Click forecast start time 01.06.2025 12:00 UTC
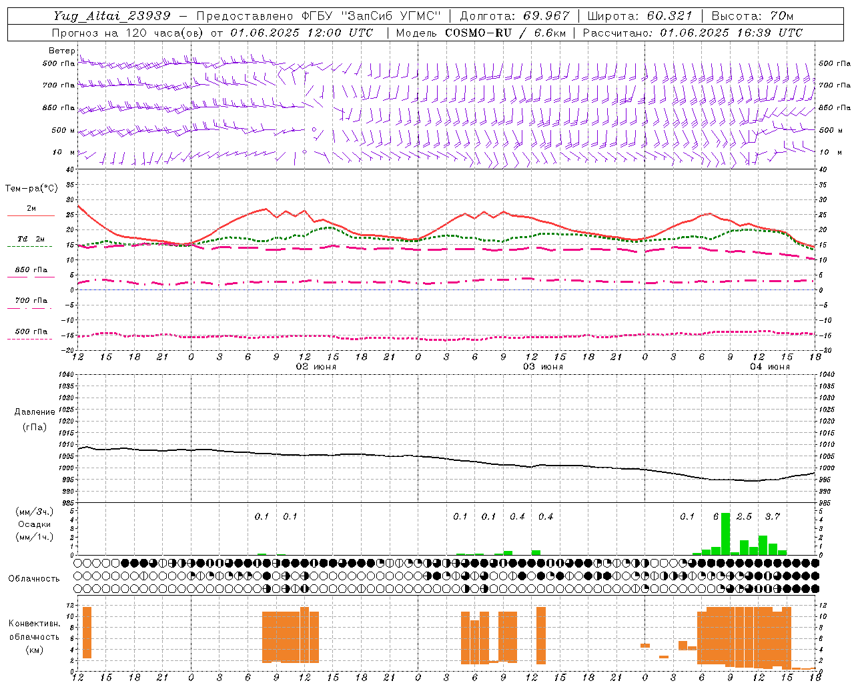The width and height of the screenshot is (854, 683). (x=302, y=33)
